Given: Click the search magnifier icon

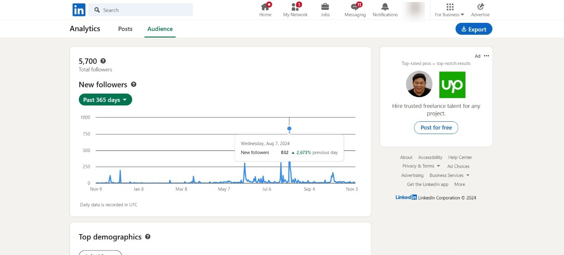Looking at the screenshot, I should (97, 10).
